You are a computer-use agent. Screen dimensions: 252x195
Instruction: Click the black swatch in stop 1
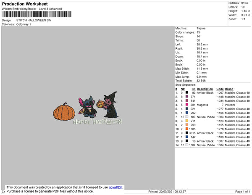click(187, 92)
